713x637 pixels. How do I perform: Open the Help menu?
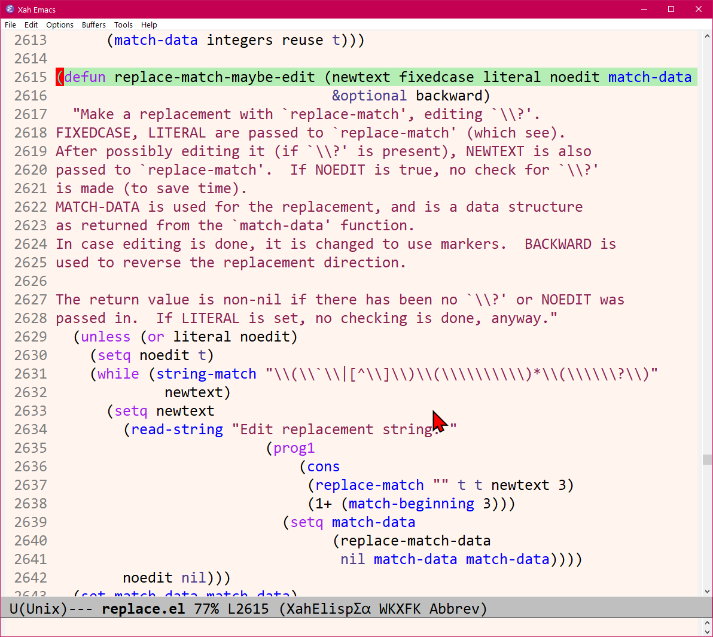click(149, 25)
